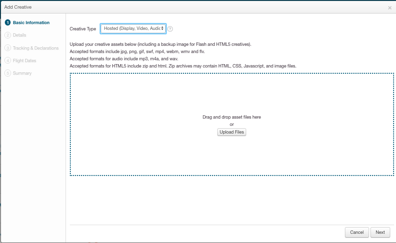Jump to the Summary step
Viewport: 396px width, 243px height.
coord(18,73)
